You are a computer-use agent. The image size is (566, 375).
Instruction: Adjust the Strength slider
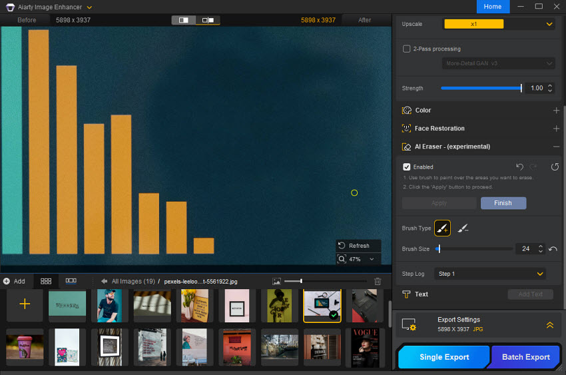point(521,88)
